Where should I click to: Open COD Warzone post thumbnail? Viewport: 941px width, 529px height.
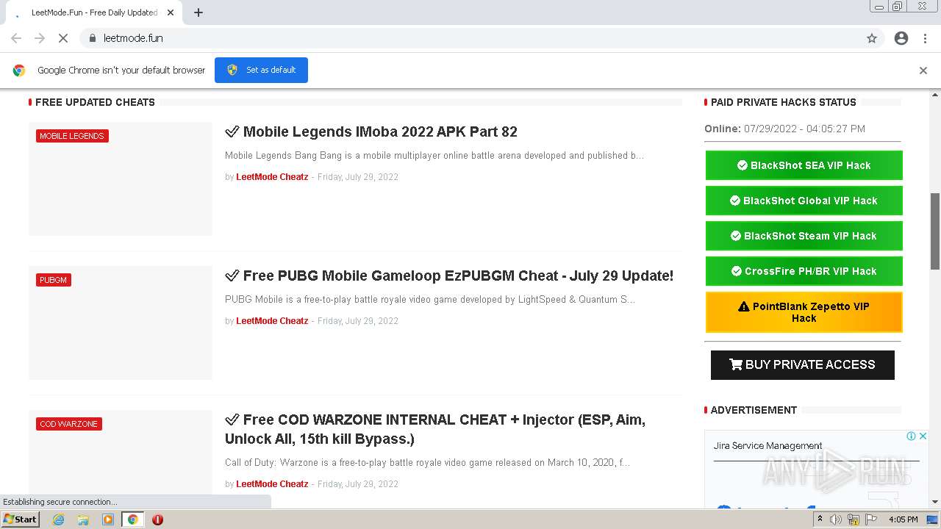point(121,458)
